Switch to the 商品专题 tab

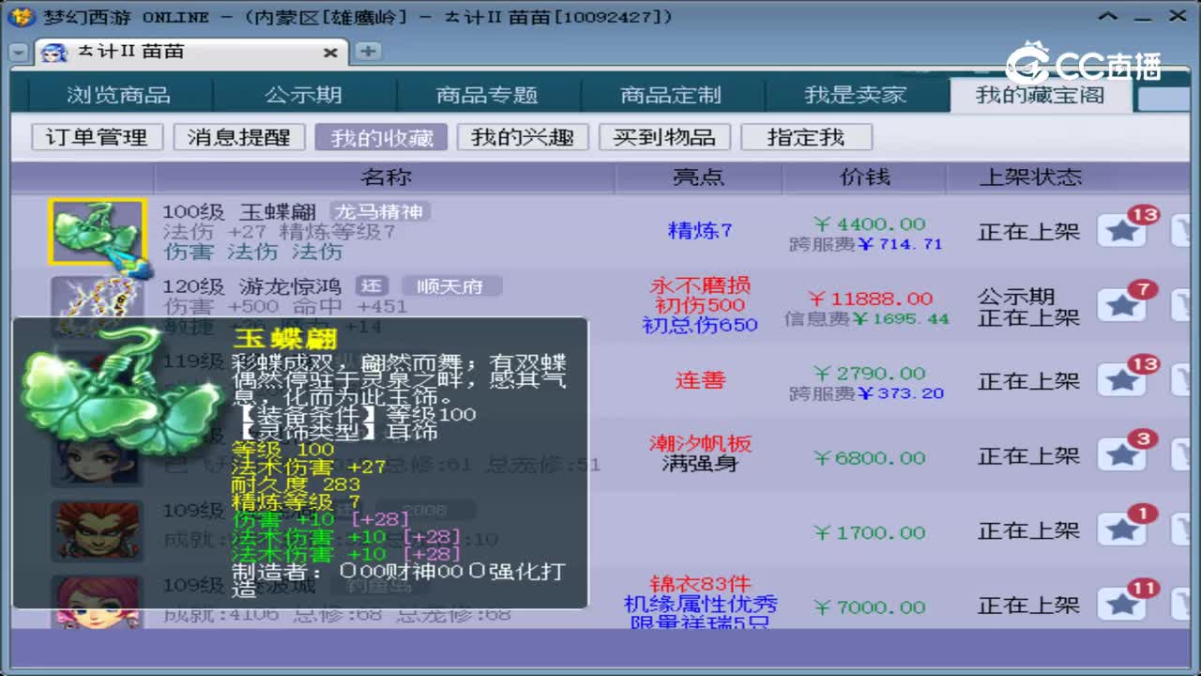point(488,95)
